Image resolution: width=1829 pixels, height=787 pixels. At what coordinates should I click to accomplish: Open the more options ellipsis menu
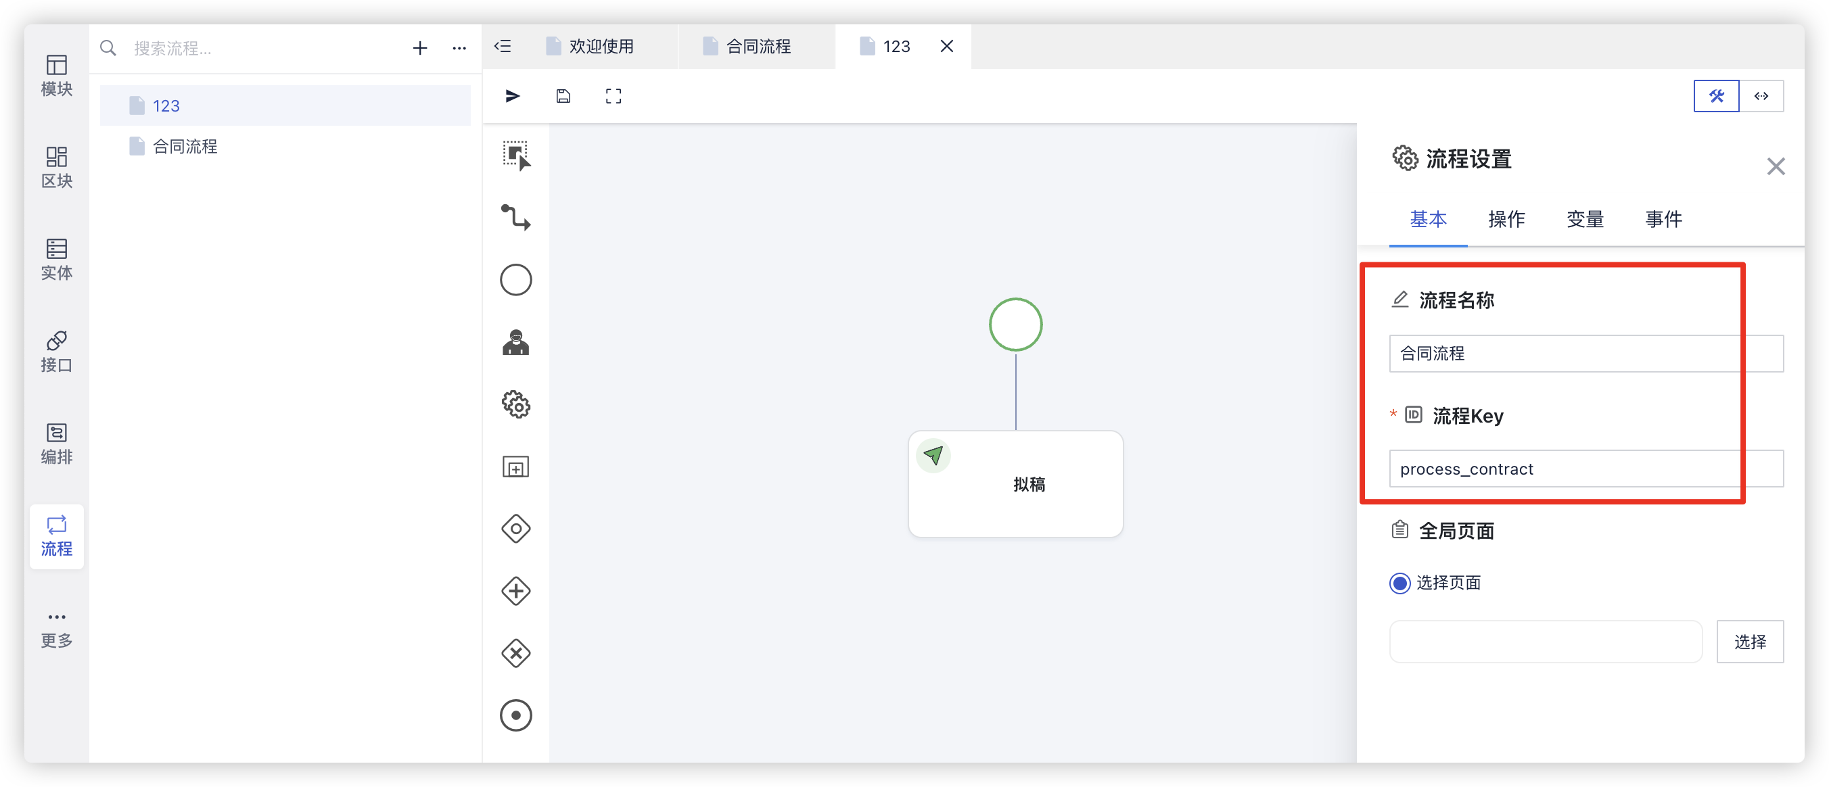[x=459, y=48]
